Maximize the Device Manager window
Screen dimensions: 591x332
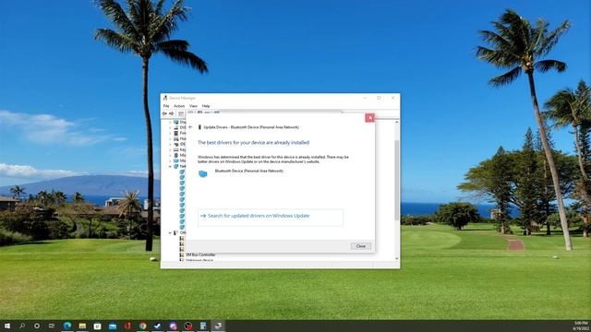coord(379,98)
